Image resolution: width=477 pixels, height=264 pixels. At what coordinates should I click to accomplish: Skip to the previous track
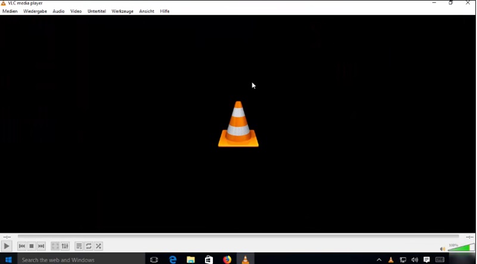pos(21,246)
